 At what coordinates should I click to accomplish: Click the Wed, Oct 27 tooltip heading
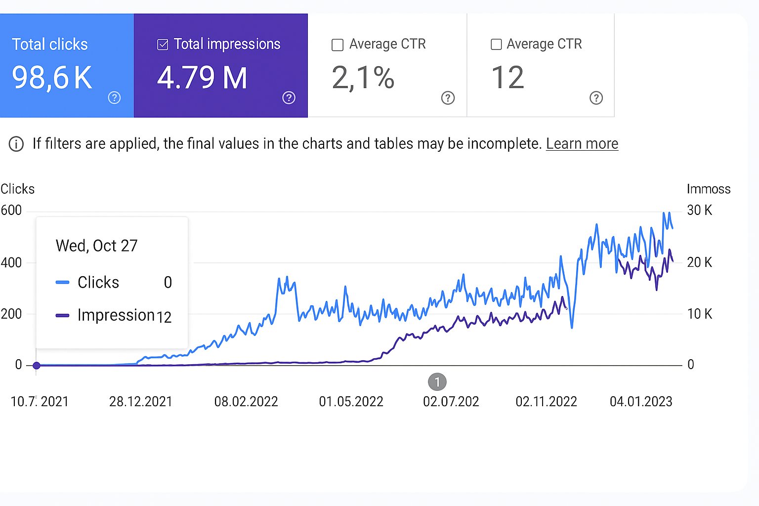[97, 246]
